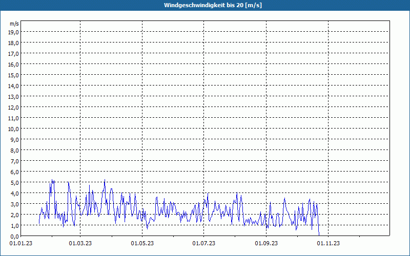Click the 01.09.23 date label

coord(266,244)
